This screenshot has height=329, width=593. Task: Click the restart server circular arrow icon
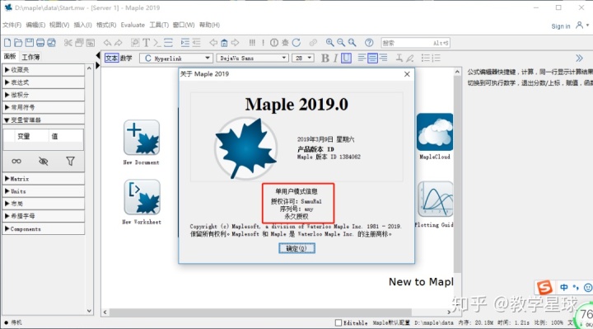click(296, 42)
